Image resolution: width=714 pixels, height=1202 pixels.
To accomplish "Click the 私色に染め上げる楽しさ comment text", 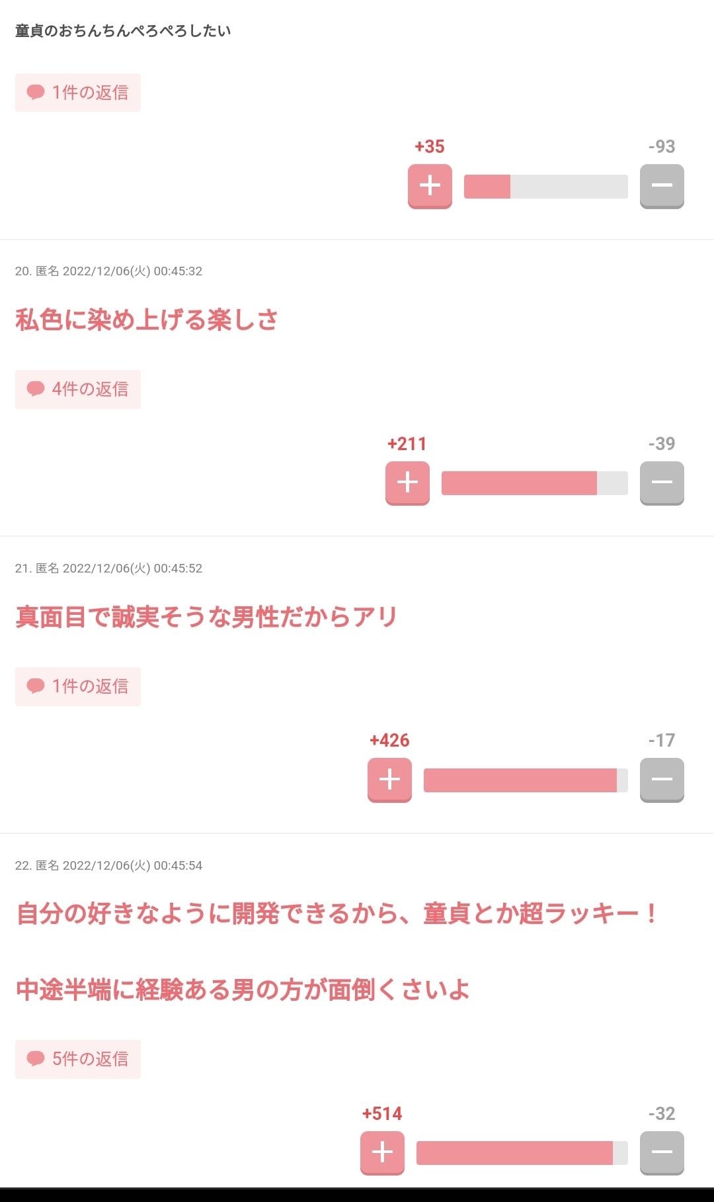I will [x=147, y=320].
